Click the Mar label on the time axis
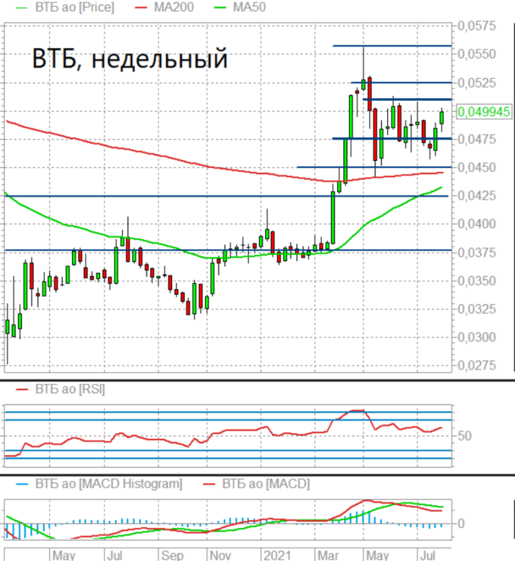Screen dimensions: 515x561 (x=328, y=555)
